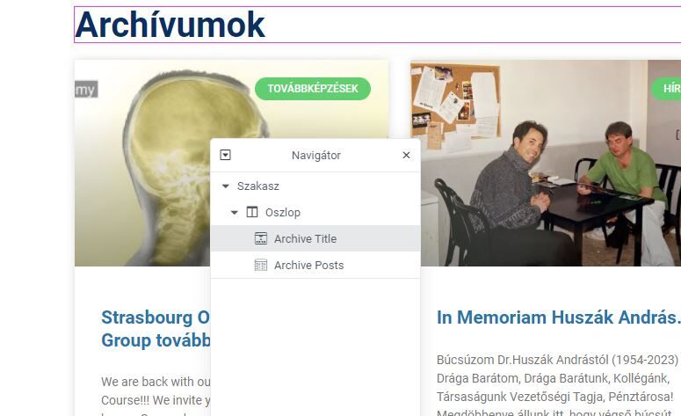
Task: Open In Memoriam Huszák András link
Action: (x=558, y=317)
